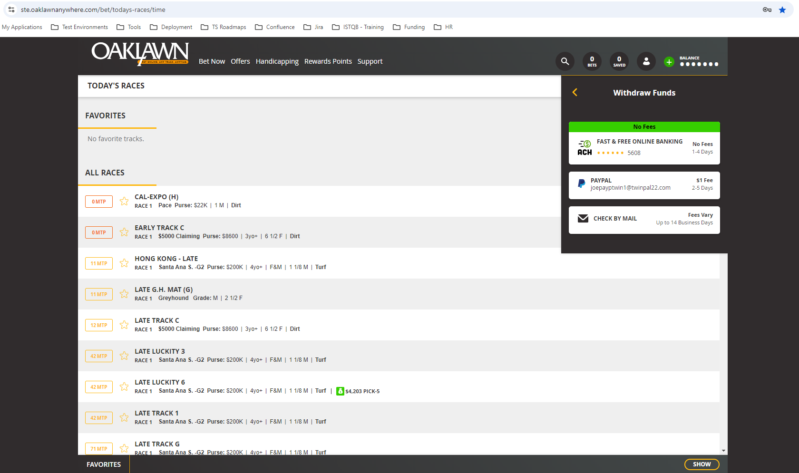Image resolution: width=799 pixels, height=473 pixels.
Task: Go back using Withdraw Funds arrow
Action: point(575,92)
